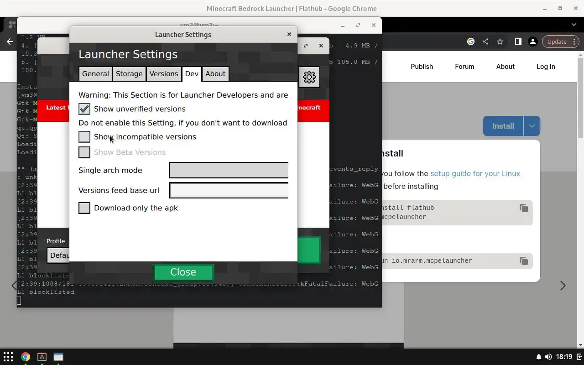Image resolution: width=584 pixels, height=365 pixels.
Task: Bookmark this page with the star icon
Action: [500, 42]
